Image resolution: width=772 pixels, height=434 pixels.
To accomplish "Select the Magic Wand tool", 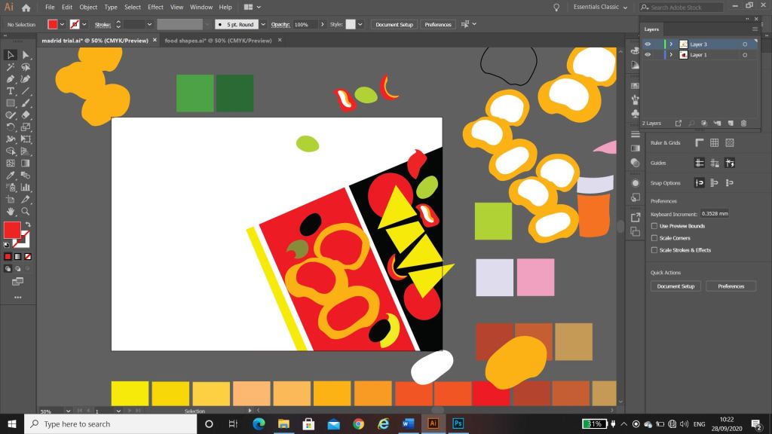I will tap(11, 67).
